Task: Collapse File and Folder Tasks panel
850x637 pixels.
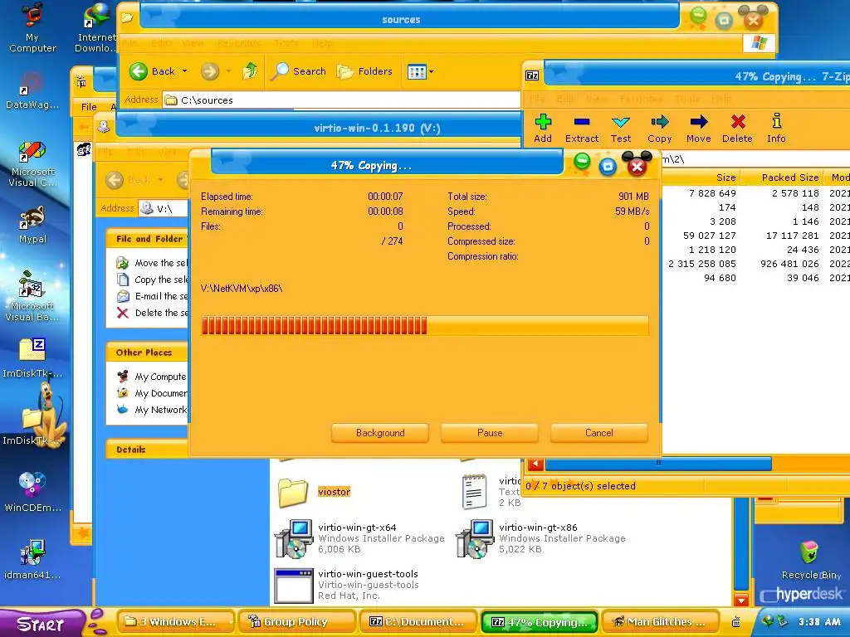Action: tap(147, 239)
